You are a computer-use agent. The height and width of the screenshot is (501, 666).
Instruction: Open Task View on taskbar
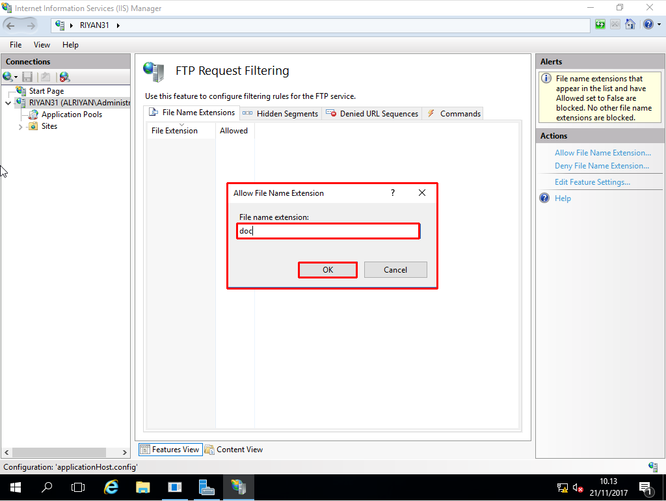[78, 487]
